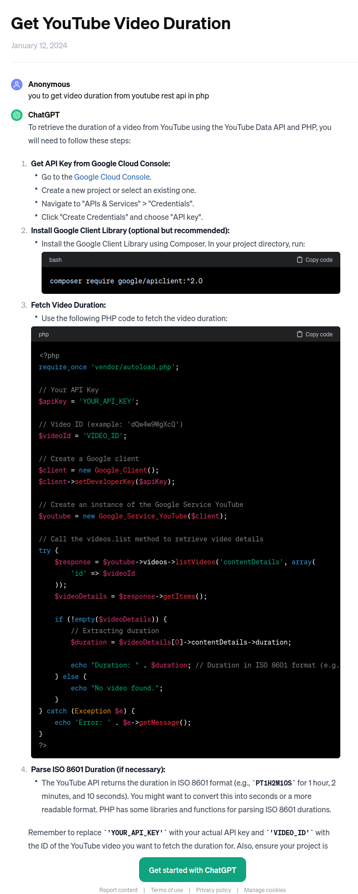Viewport: 358px width, 894px height.
Task: Click the echo "No video found." line
Action: coord(117,688)
